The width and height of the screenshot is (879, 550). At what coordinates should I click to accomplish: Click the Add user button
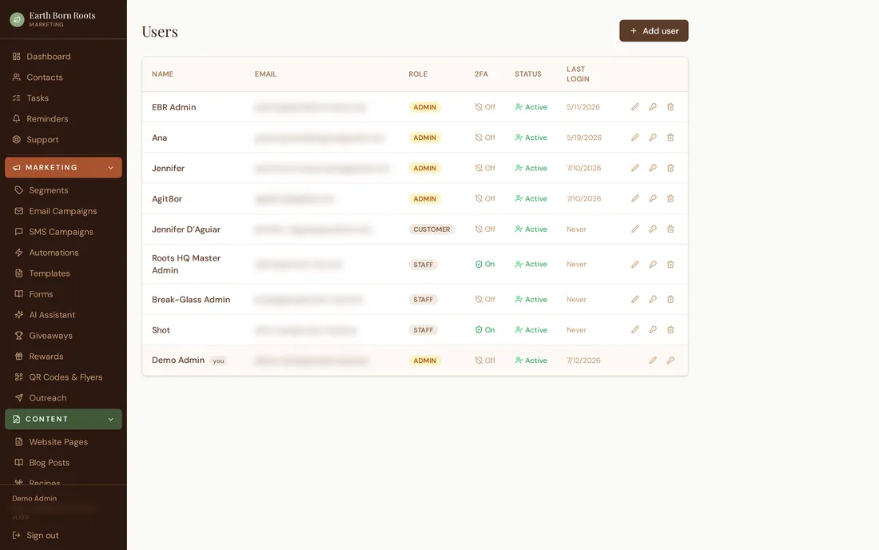654,31
